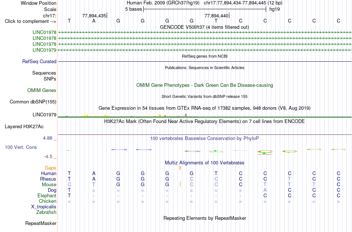Click the 'Scale' track label

[50, 9]
